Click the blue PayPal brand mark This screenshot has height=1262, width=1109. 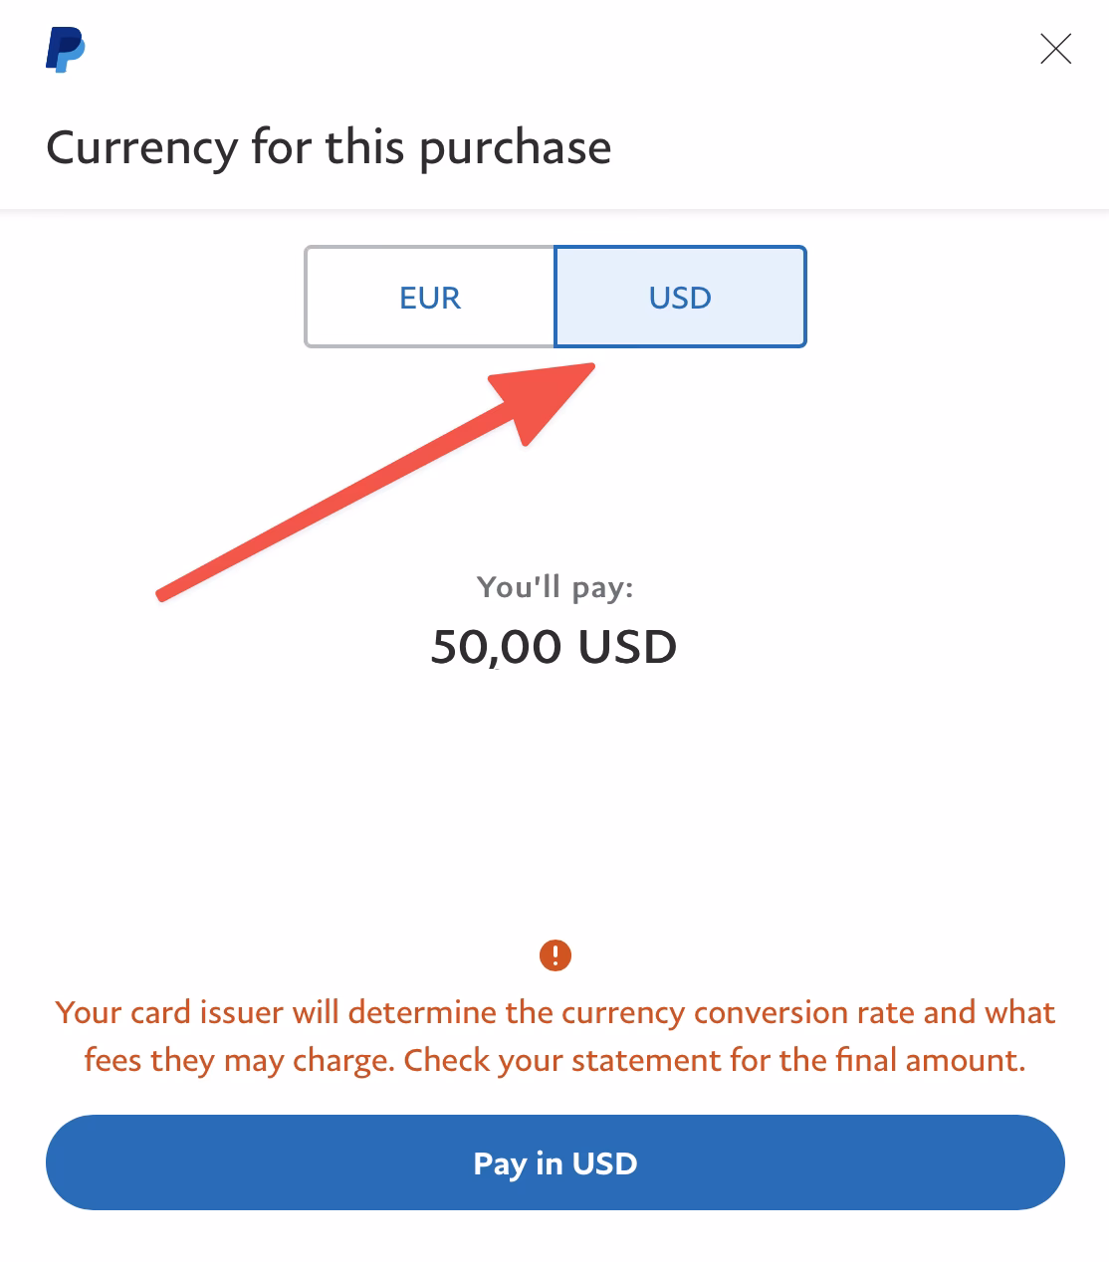[66, 49]
